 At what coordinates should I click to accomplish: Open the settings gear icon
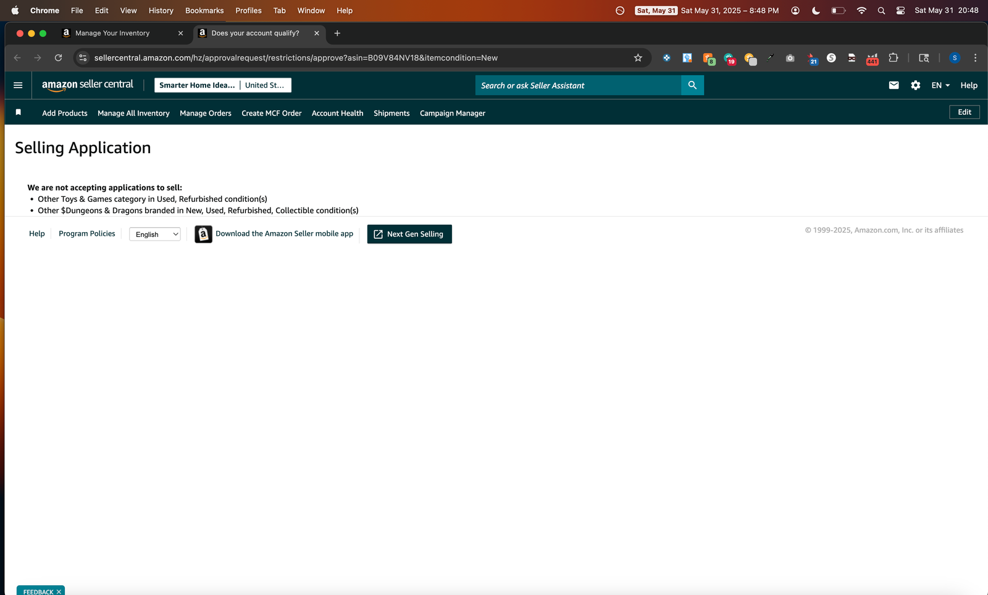point(916,85)
